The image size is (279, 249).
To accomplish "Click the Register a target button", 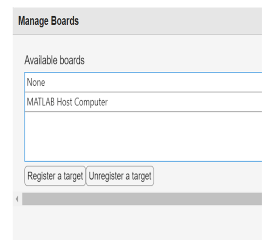I will (x=55, y=176).
